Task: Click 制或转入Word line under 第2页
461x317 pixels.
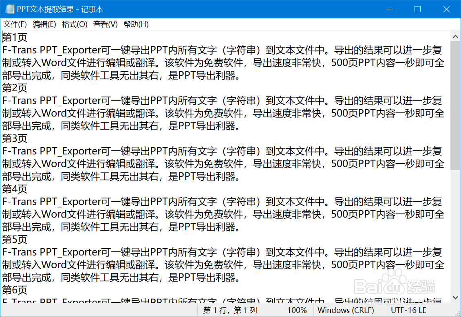Action: tap(223, 113)
